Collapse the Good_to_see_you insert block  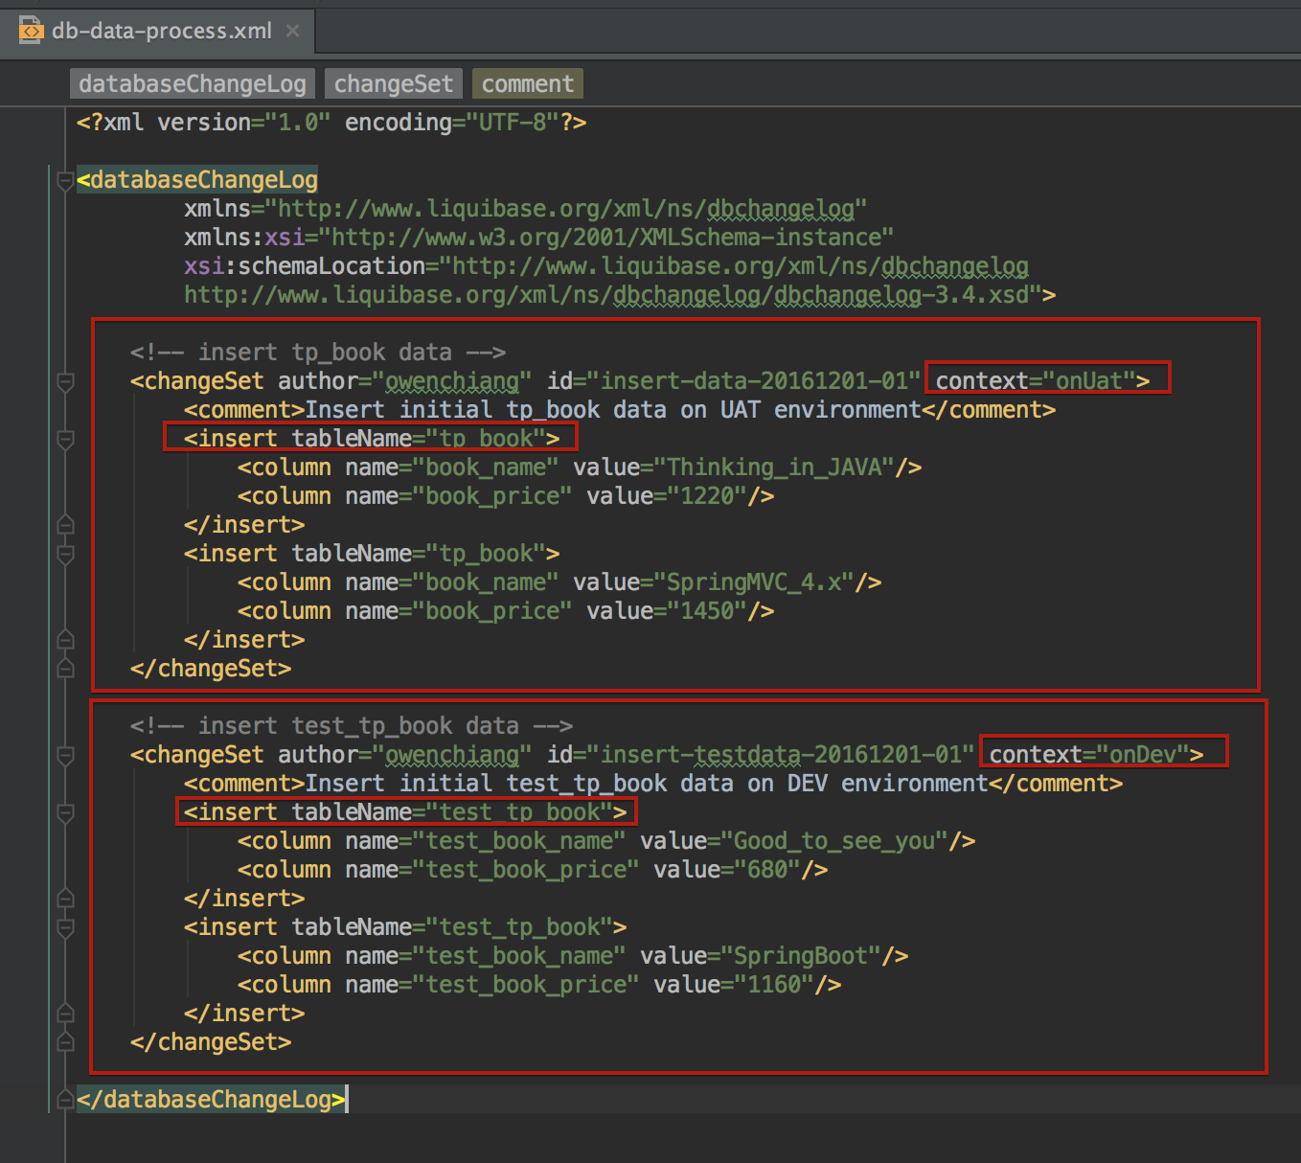65,813
